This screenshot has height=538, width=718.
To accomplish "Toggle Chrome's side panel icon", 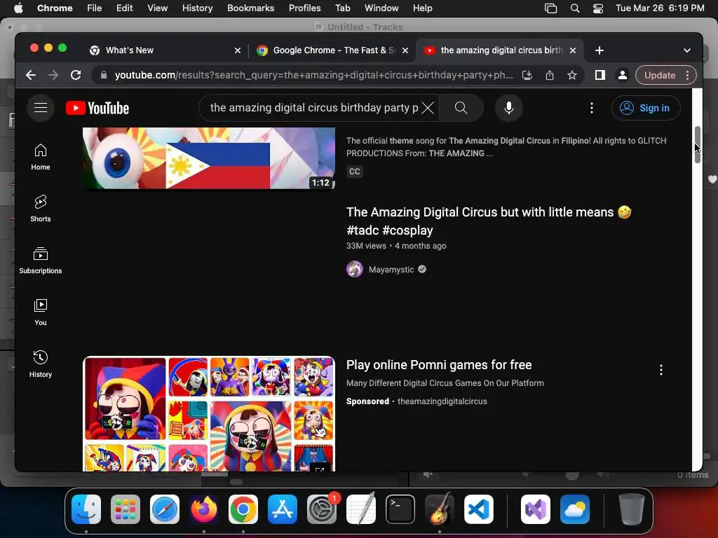I will click(x=600, y=75).
